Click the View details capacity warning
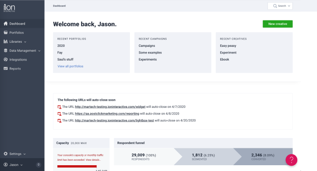This screenshot has width=317, height=171. click(x=93, y=160)
